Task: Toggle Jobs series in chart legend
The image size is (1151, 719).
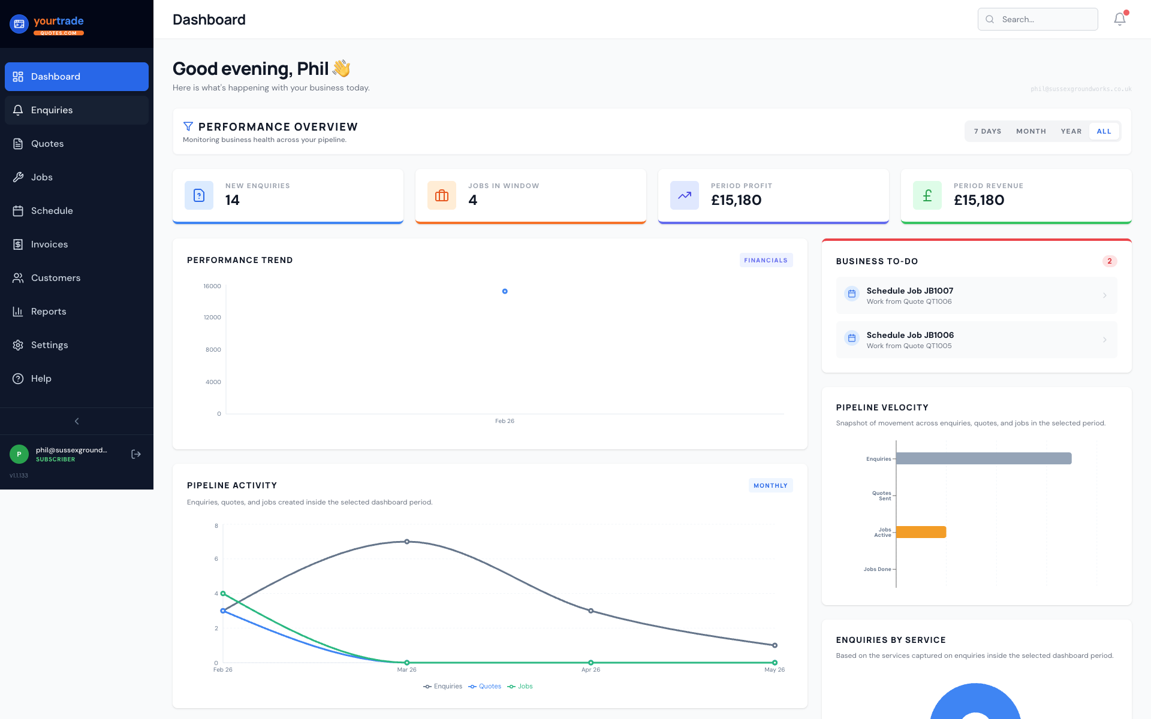Action: pyautogui.click(x=520, y=687)
